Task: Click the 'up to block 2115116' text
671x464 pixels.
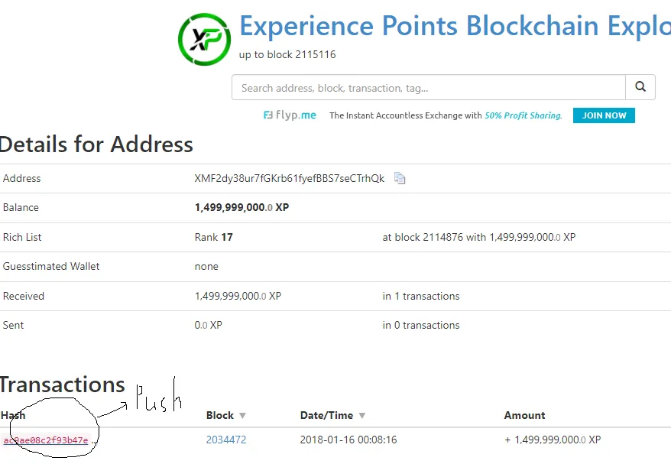Action: [287, 54]
